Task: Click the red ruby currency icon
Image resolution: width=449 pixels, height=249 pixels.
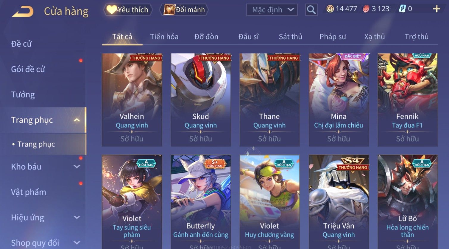Action: tap(366, 9)
